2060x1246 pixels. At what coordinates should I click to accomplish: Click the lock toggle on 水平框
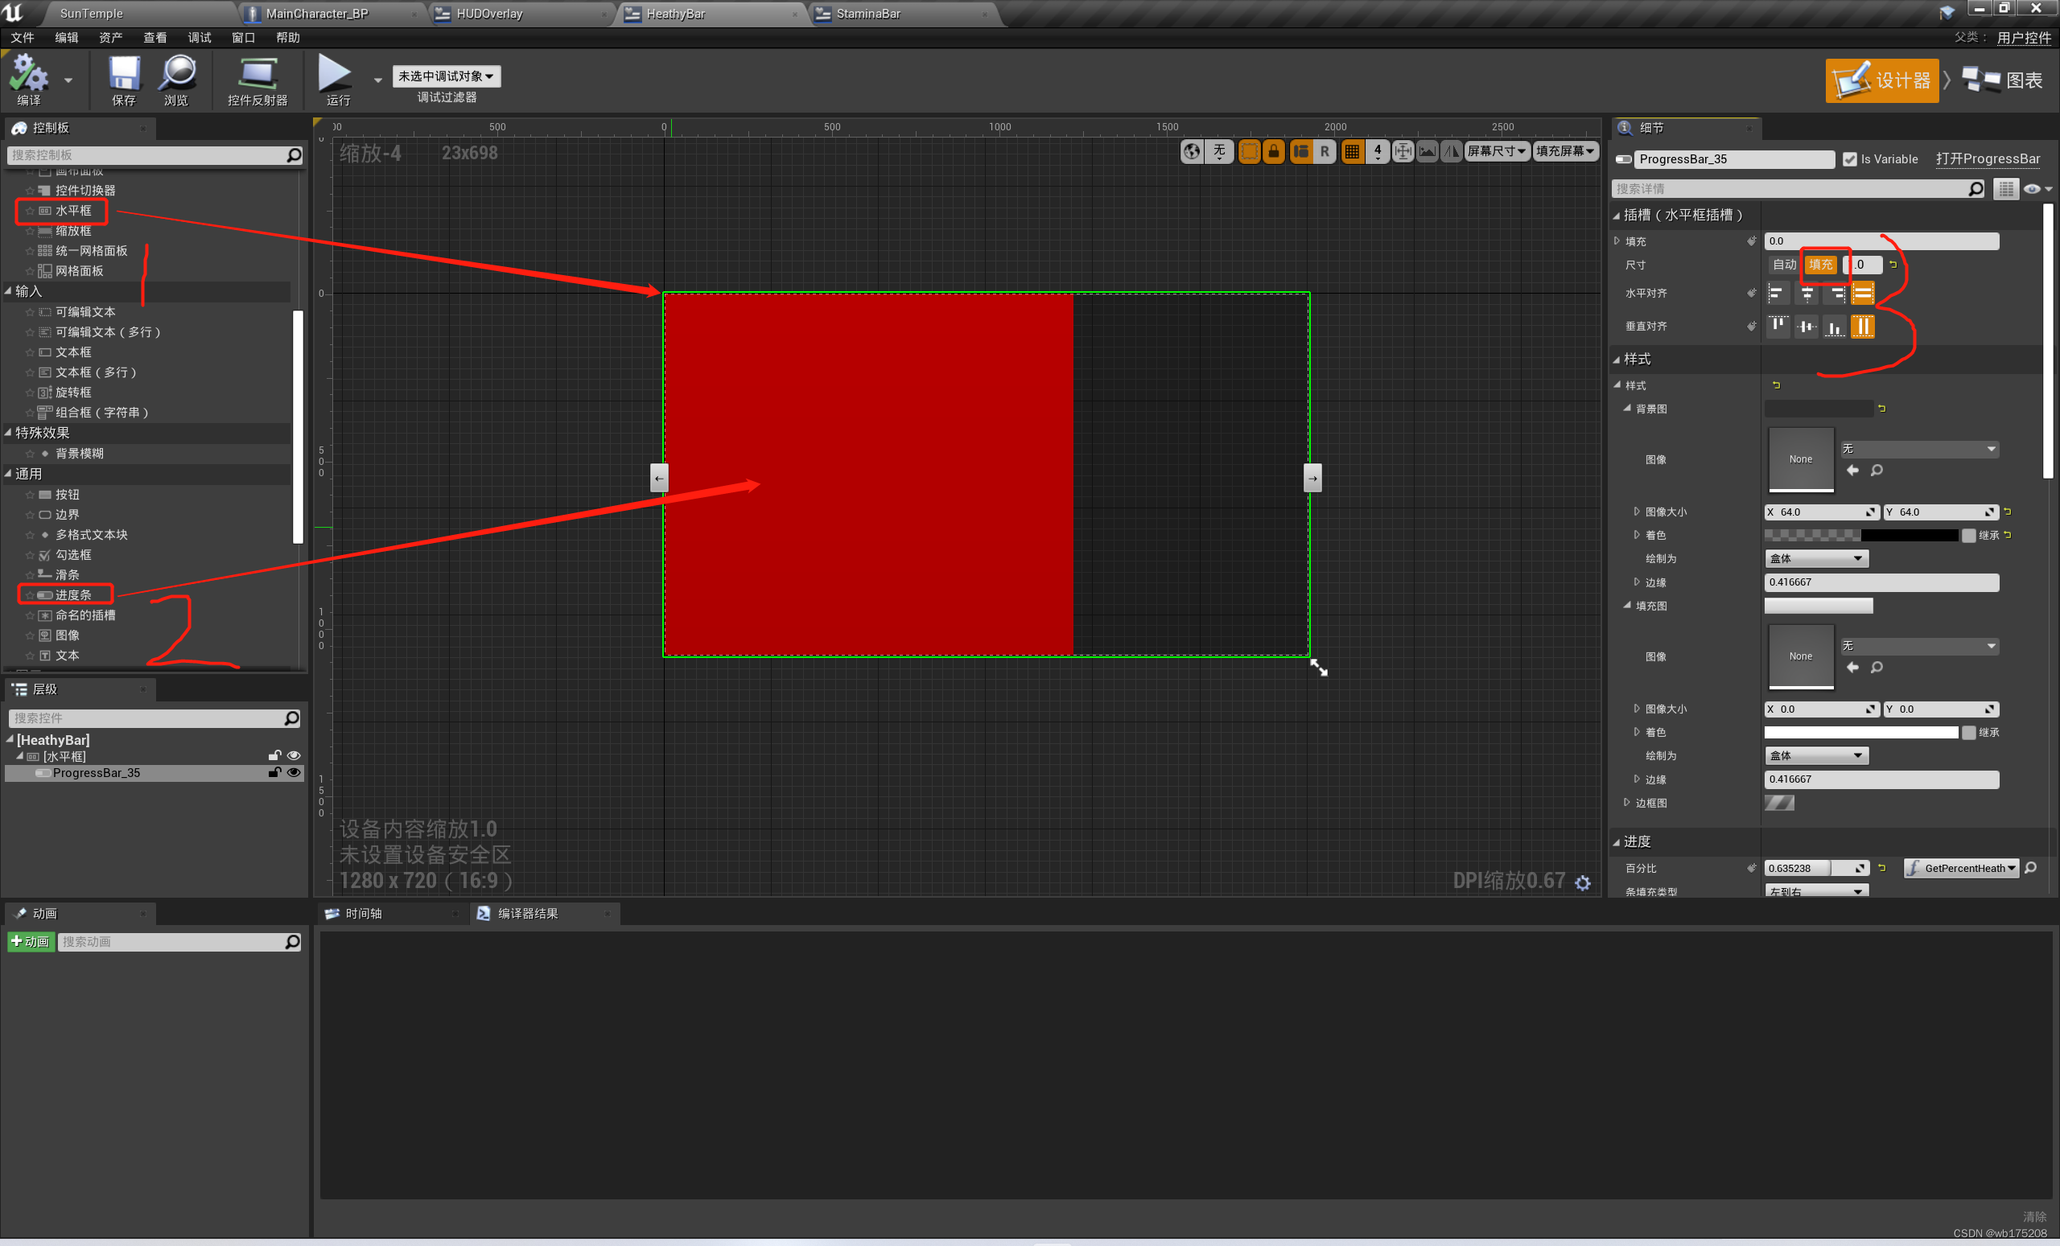click(274, 755)
